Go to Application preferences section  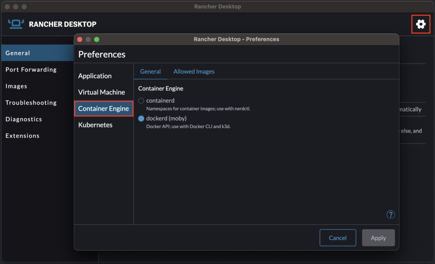(x=95, y=76)
